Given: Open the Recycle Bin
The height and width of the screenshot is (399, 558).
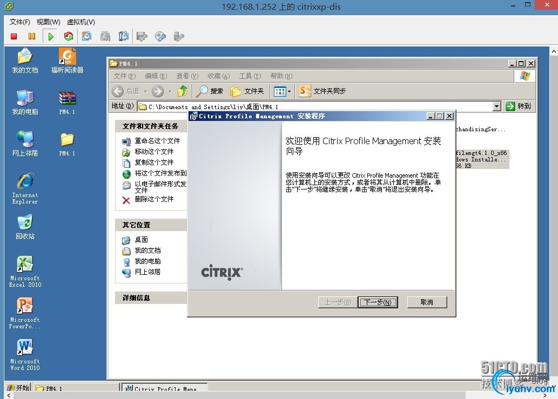Looking at the screenshot, I should click(x=24, y=223).
